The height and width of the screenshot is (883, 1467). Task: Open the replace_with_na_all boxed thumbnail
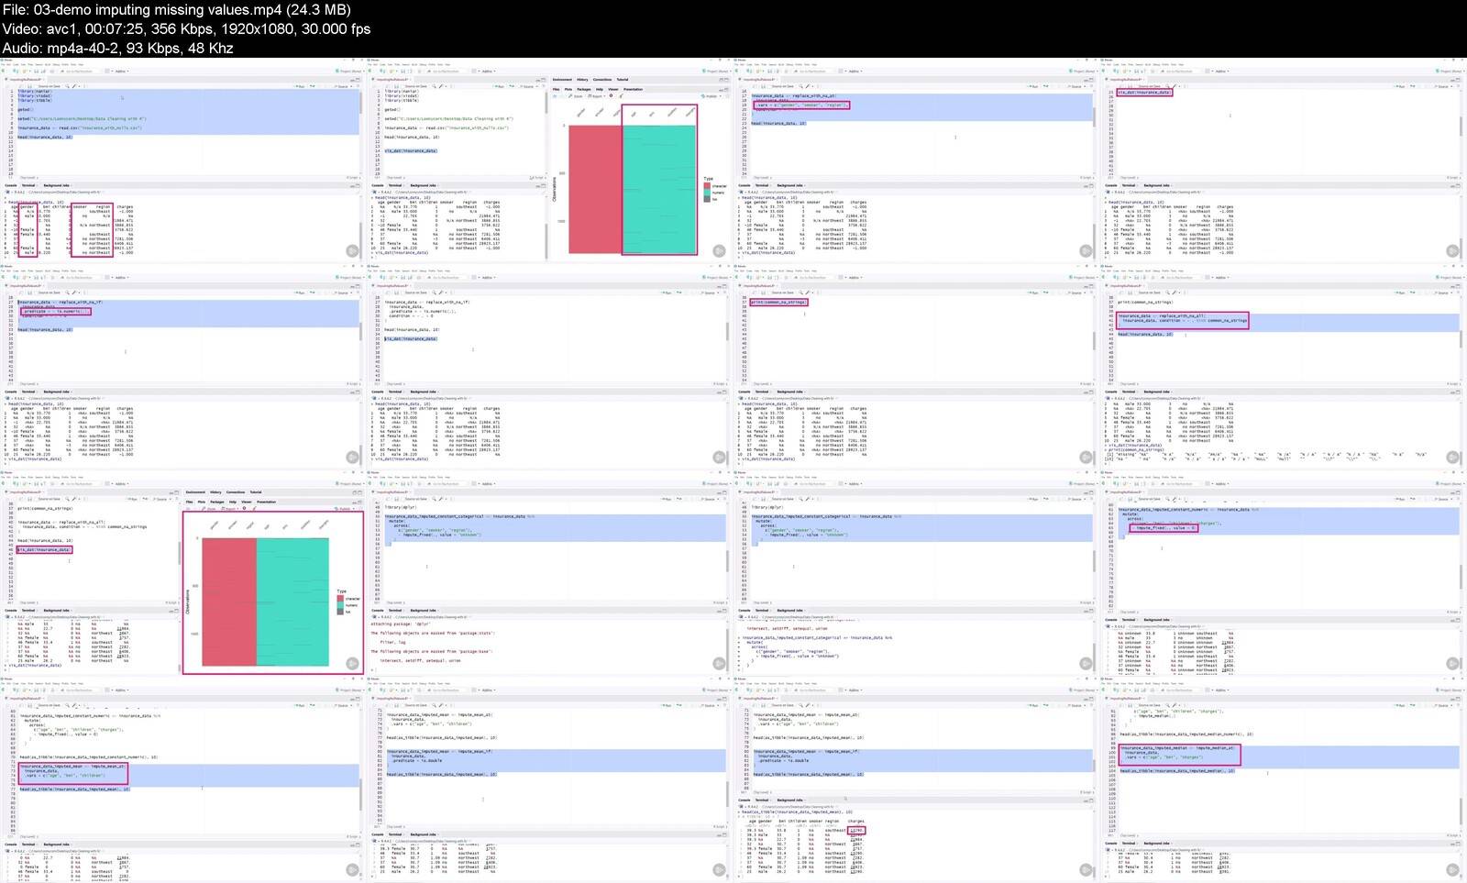tap(1284, 365)
